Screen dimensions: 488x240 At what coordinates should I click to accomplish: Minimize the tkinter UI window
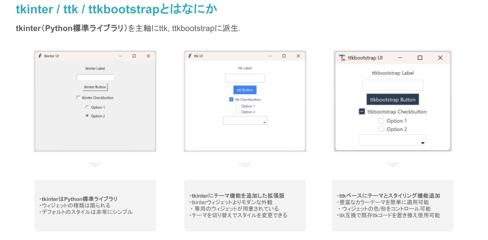pos(120,56)
